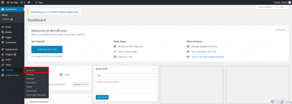292x104 pixels.
Task: Click the plus icon beside Add an About page
Action: click(x=115, y=52)
